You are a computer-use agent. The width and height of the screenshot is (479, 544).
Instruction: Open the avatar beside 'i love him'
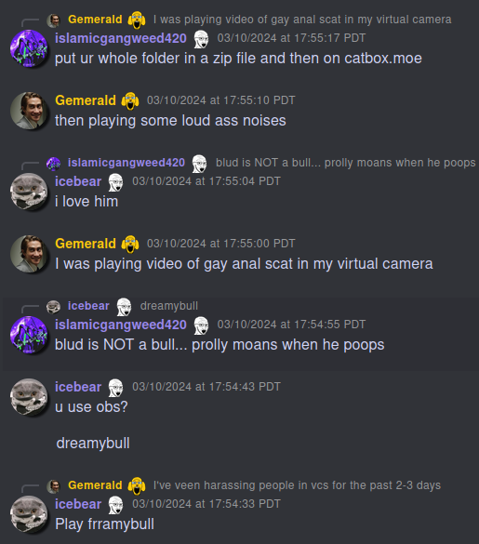pos(29,192)
